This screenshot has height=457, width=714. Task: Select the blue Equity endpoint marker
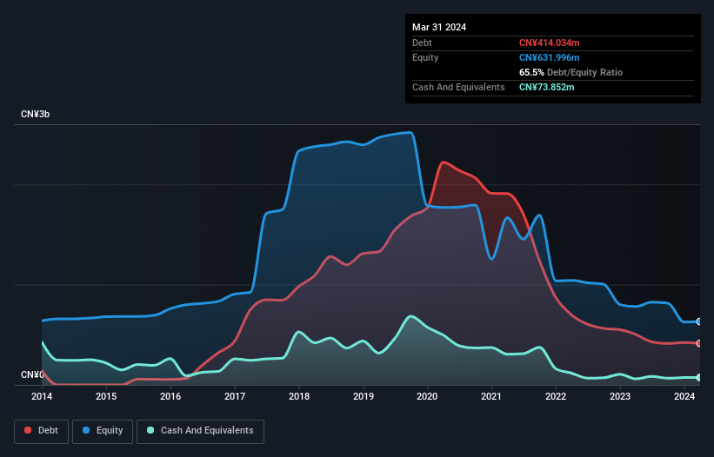coord(698,321)
